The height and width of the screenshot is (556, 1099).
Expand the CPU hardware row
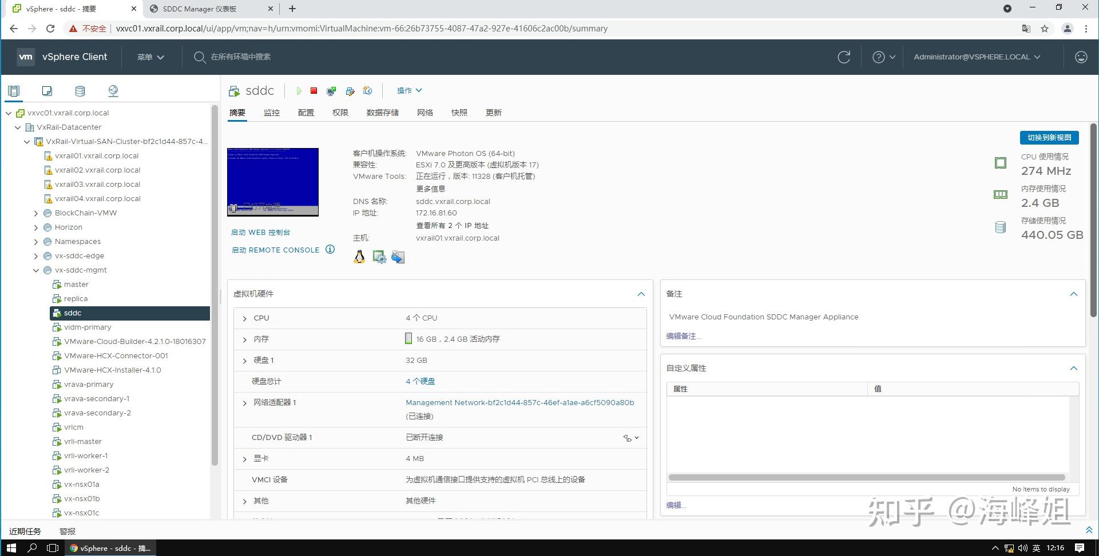244,318
